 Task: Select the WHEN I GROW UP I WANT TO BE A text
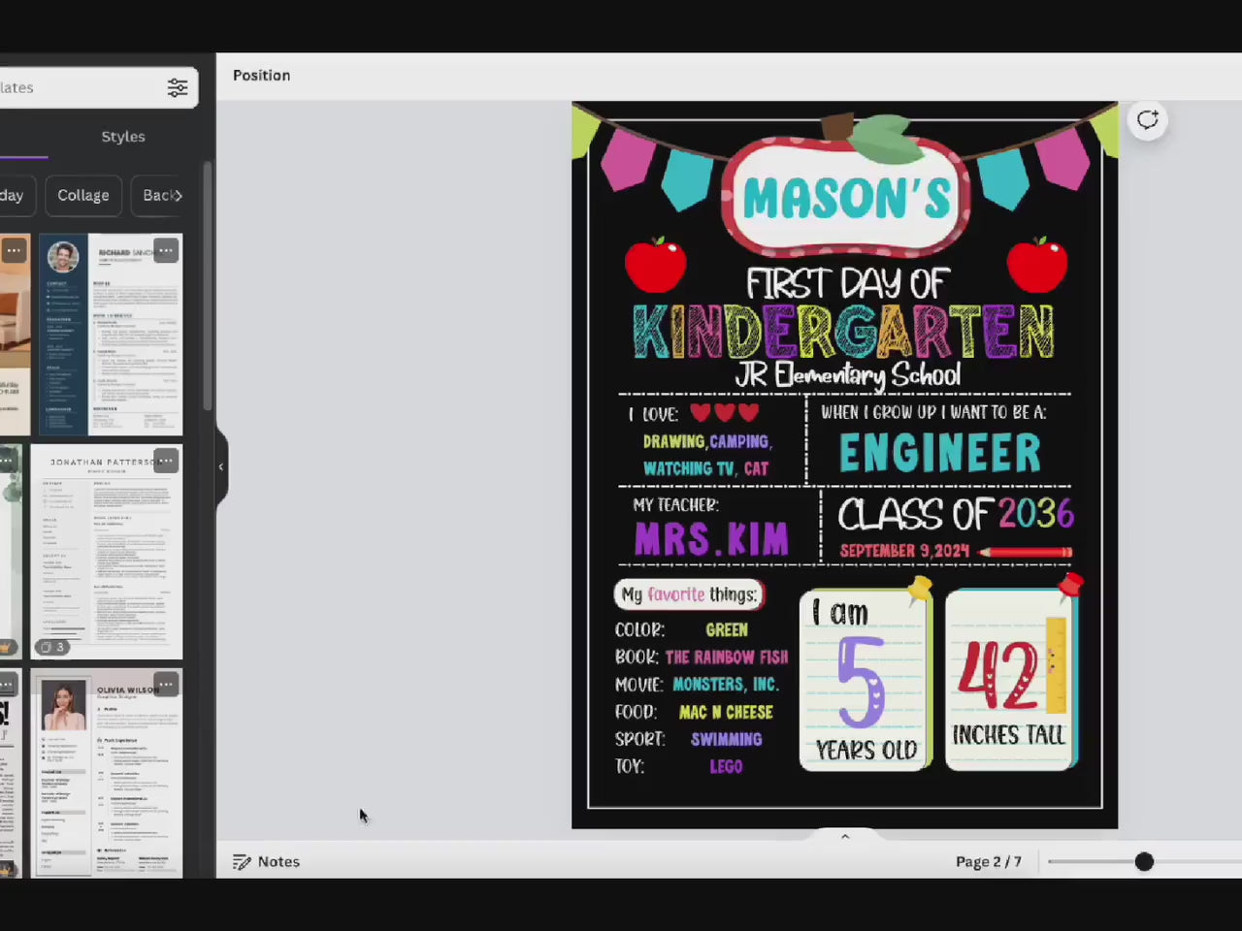click(x=933, y=412)
